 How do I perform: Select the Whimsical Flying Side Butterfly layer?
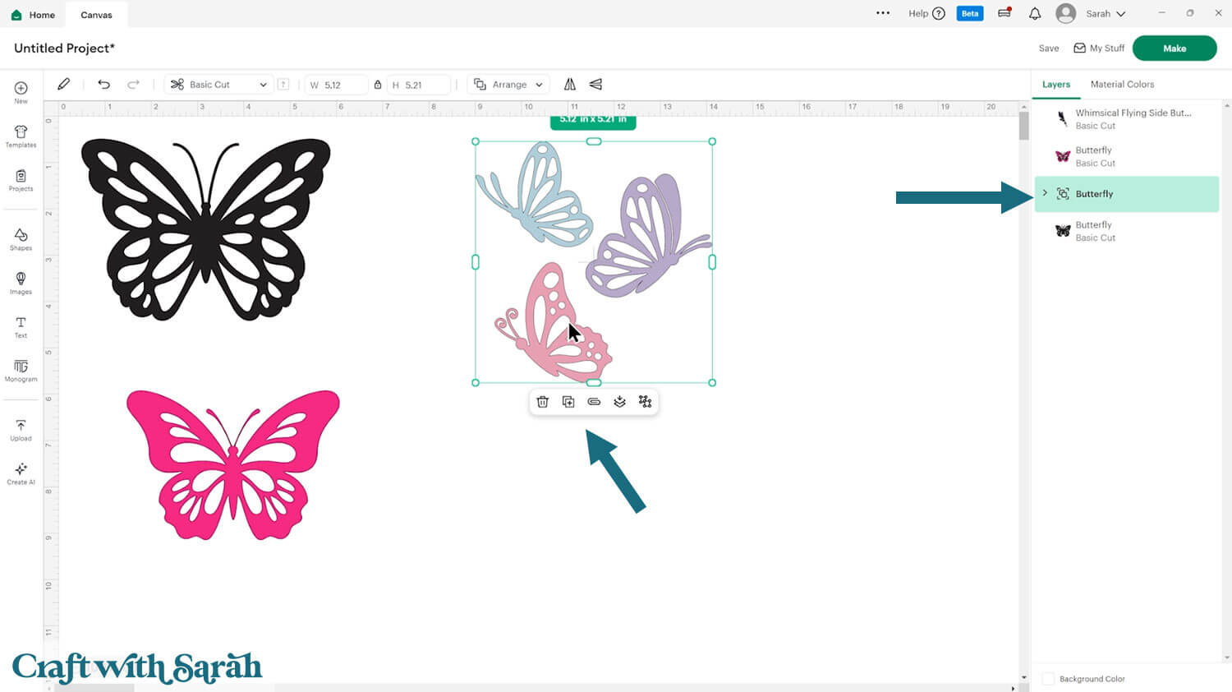coord(1125,119)
